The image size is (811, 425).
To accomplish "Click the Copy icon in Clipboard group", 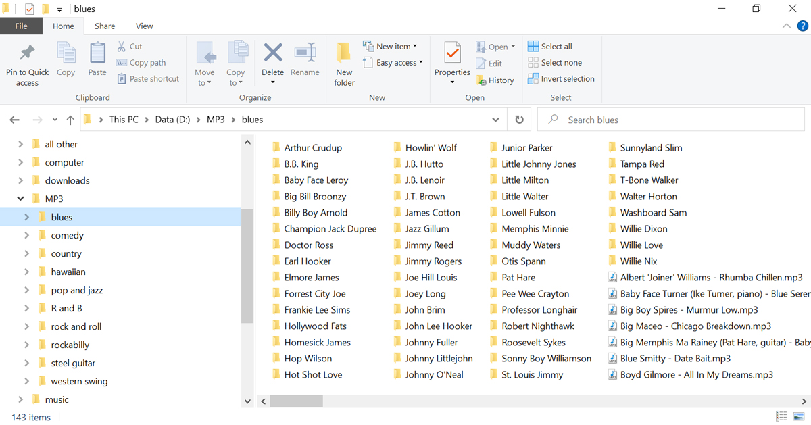I will point(66,53).
